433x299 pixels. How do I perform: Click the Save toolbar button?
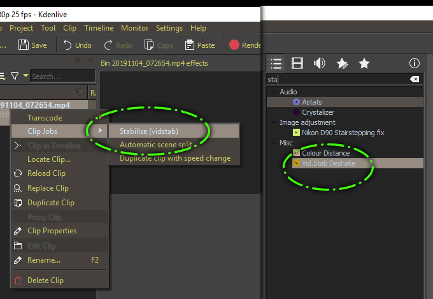coord(32,45)
